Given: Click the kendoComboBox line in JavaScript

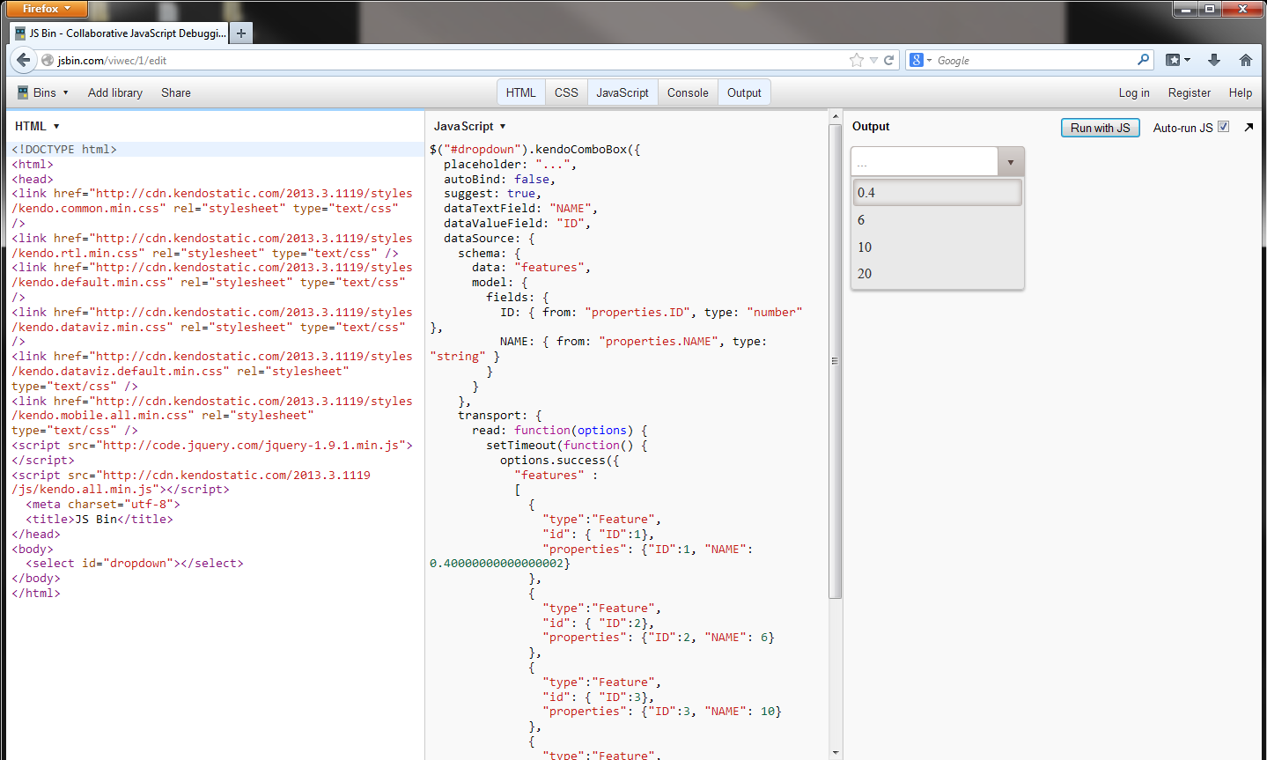Looking at the screenshot, I should [535, 150].
